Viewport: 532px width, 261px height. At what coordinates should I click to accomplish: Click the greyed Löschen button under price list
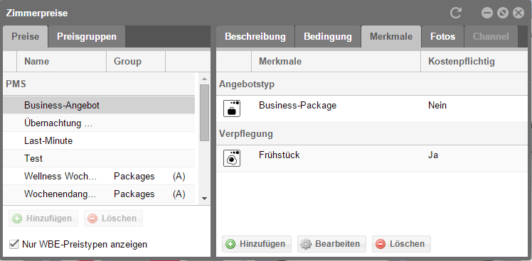tap(113, 218)
